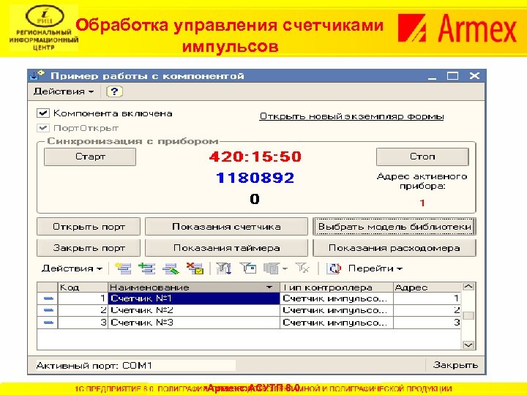Click the blue counter value 1180892

[x=255, y=178]
